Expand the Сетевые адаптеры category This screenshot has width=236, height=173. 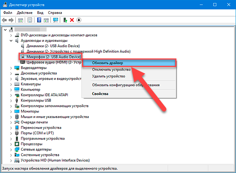pos(11,149)
